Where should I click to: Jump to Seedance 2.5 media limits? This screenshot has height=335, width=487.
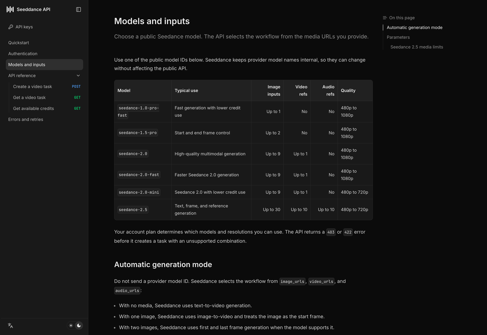click(x=417, y=47)
